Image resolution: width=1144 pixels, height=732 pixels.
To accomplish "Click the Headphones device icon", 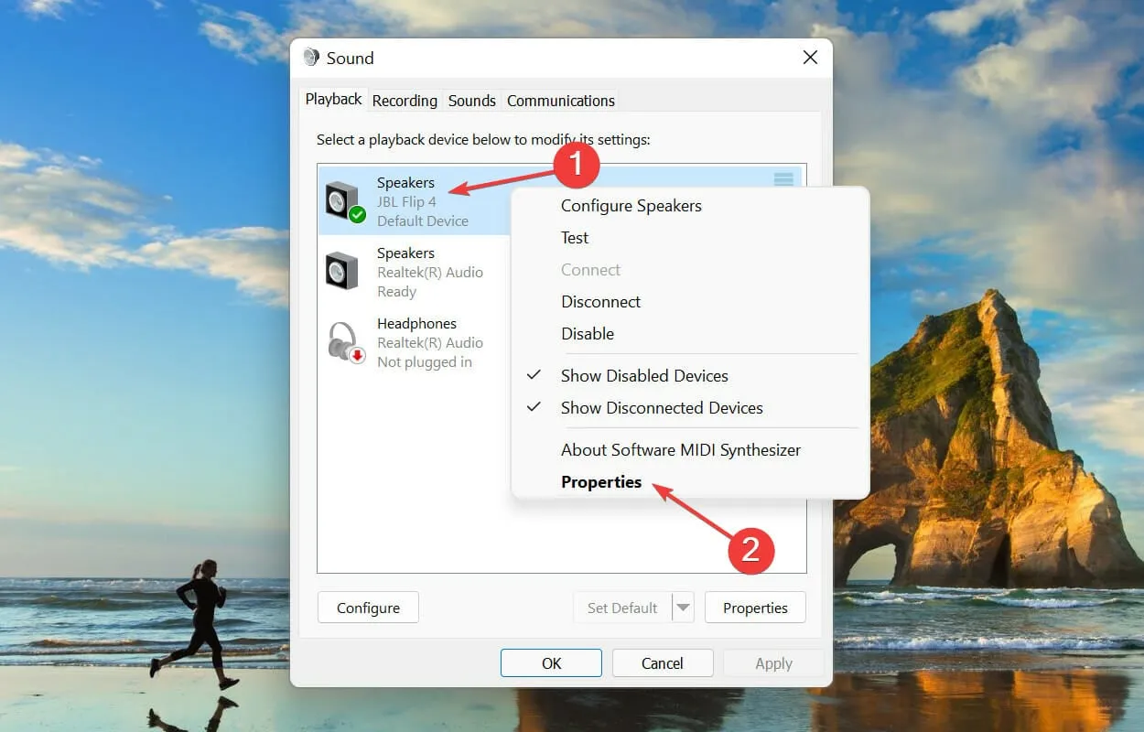I will [x=345, y=341].
